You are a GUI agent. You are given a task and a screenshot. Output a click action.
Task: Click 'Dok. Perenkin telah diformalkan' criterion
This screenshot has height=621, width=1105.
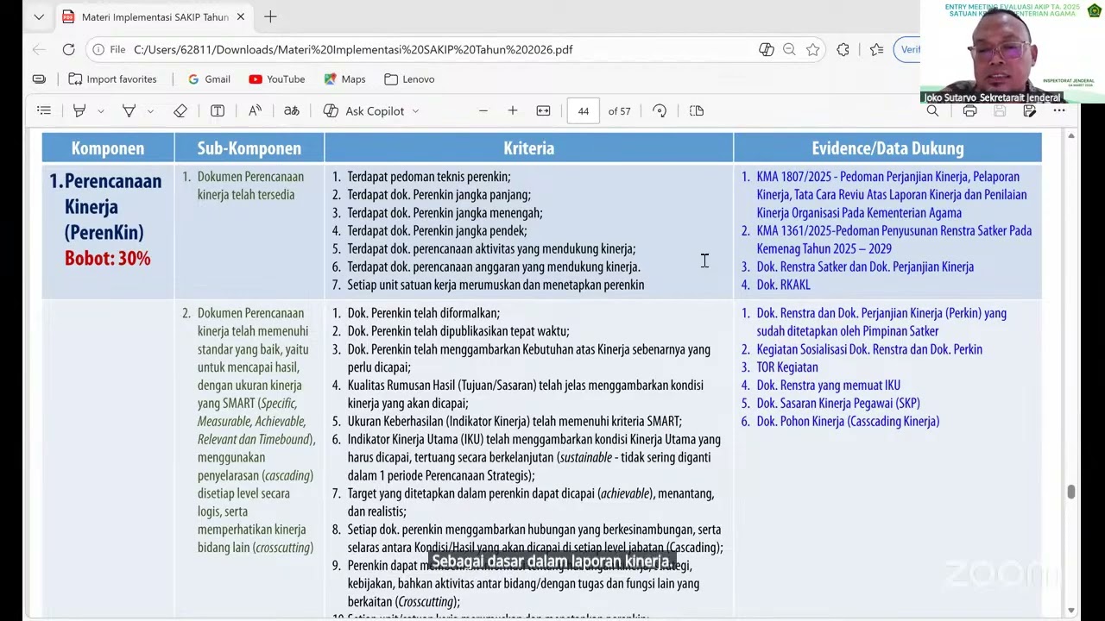[x=423, y=313]
